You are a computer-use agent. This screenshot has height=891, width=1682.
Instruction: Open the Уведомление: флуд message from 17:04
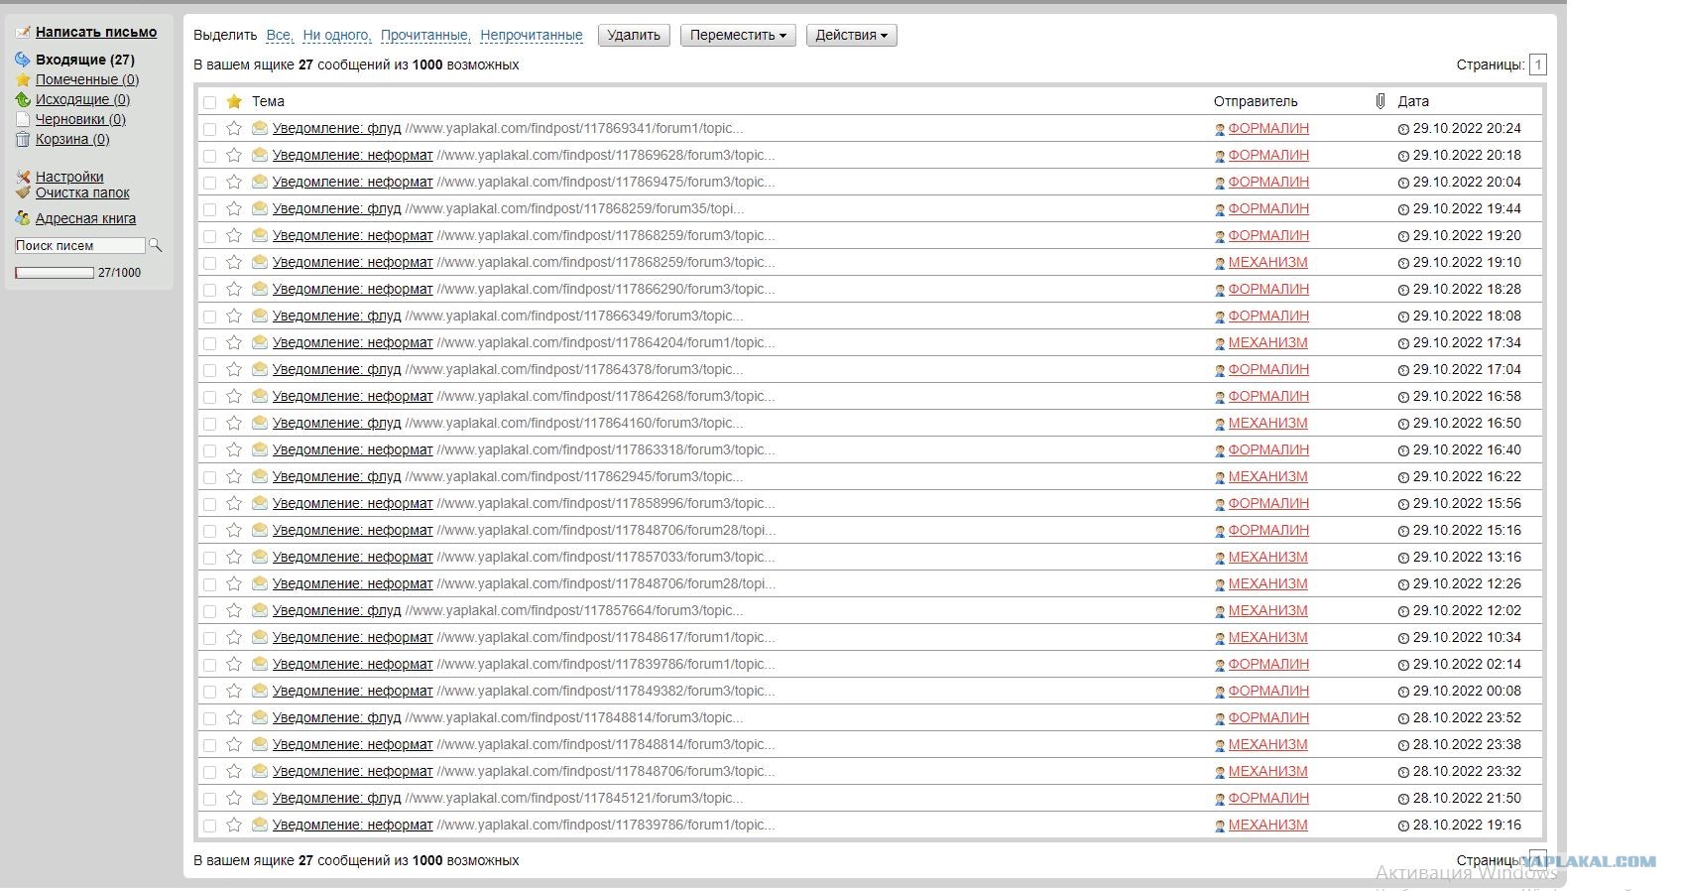click(337, 369)
